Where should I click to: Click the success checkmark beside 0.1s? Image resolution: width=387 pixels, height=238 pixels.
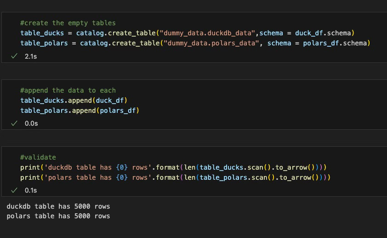pos(14,190)
